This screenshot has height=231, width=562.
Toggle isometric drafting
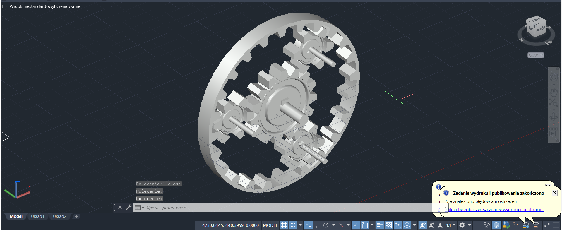coord(341,225)
